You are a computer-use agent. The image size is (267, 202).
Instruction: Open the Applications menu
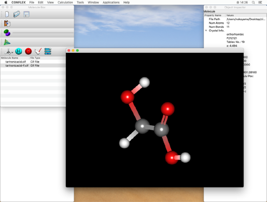(111, 3)
